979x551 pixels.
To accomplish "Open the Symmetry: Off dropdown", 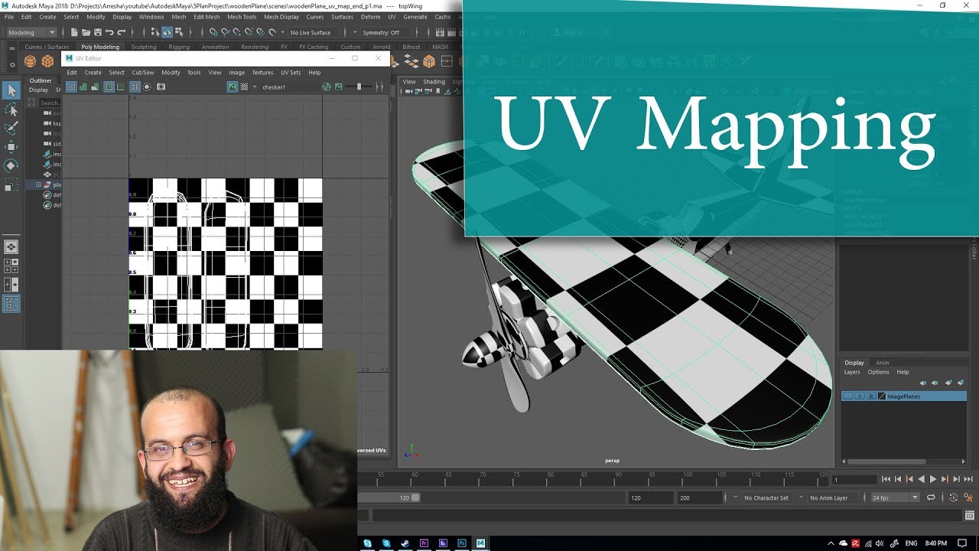I will (x=385, y=33).
